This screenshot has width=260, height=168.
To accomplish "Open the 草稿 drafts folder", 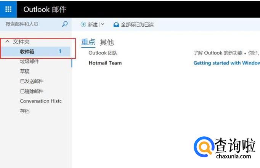I will [25, 71].
